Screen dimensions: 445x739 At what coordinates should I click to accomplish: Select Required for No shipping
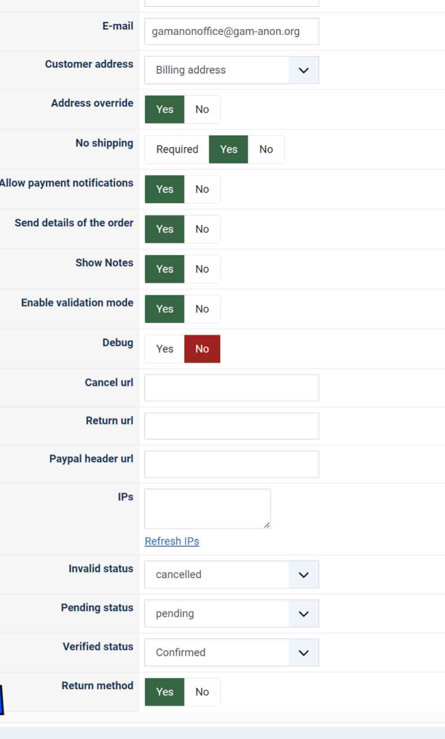[x=177, y=149]
